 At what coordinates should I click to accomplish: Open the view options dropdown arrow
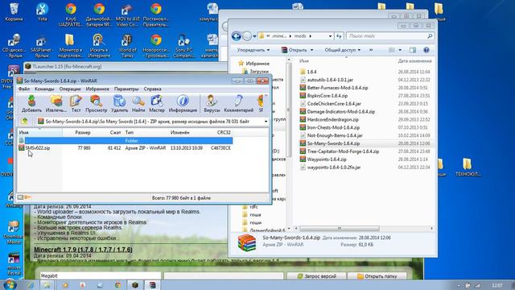(x=400, y=50)
